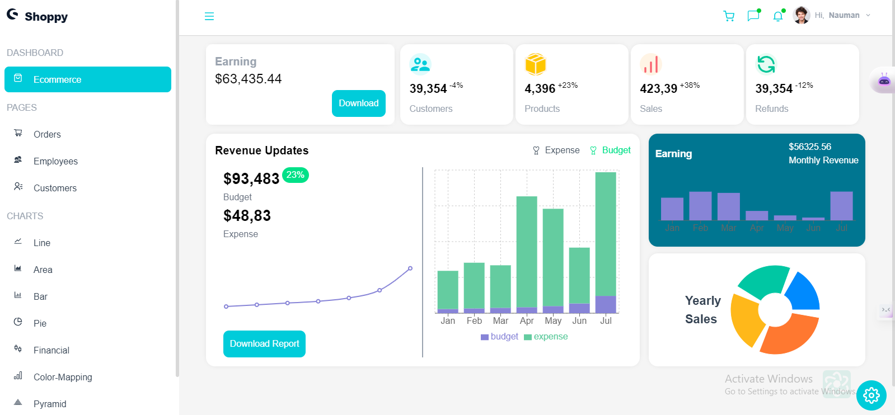Go to the Color-Mapping chart page

tap(63, 377)
